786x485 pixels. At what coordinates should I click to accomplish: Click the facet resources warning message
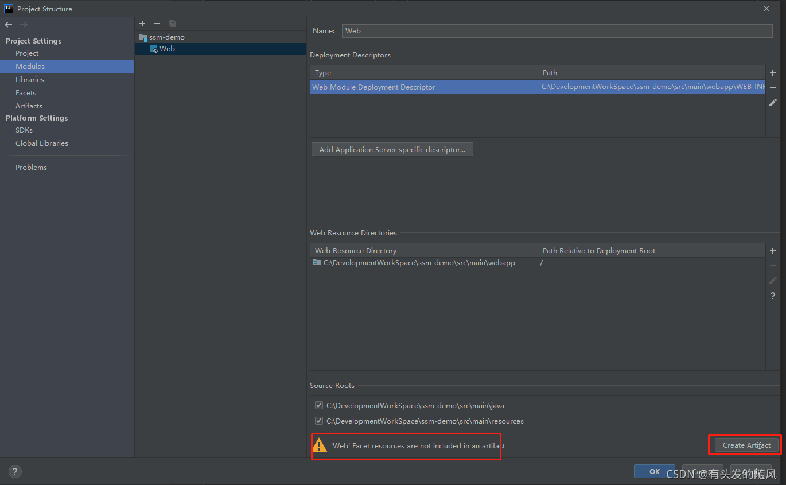click(418, 445)
